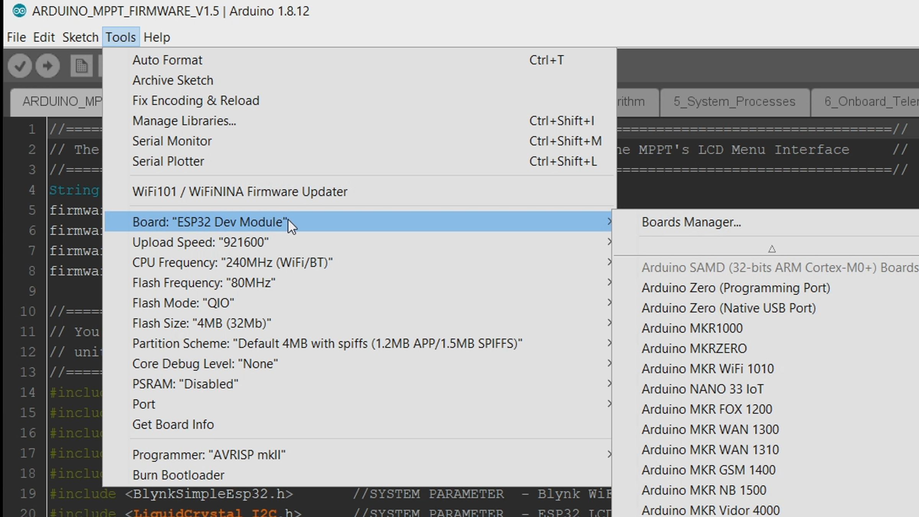The height and width of the screenshot is (517, 919).
Task: Click the New sketch page icon
Action: [x=81, y=66]
